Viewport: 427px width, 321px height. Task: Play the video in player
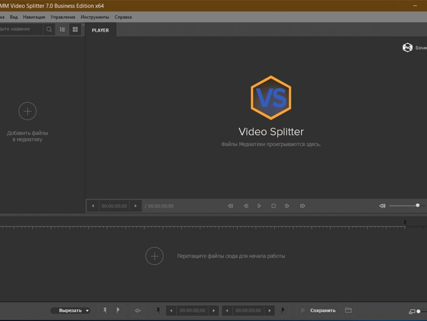(x=259, y=206)
